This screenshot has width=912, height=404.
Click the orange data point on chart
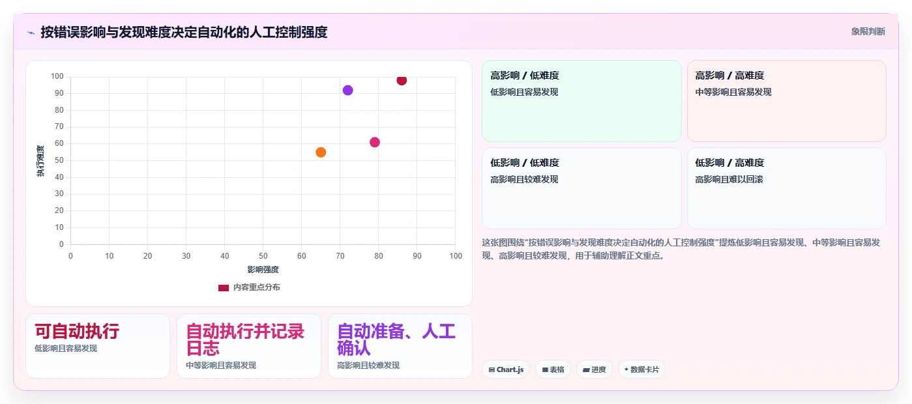321,152
